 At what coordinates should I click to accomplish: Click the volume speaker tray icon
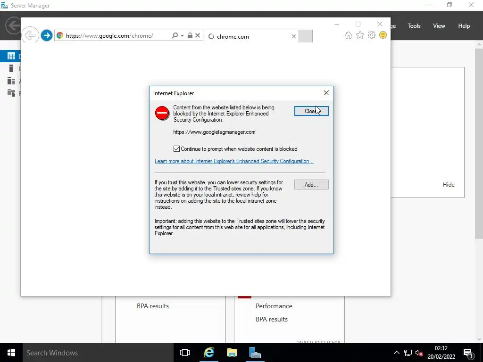click(419, 353)
